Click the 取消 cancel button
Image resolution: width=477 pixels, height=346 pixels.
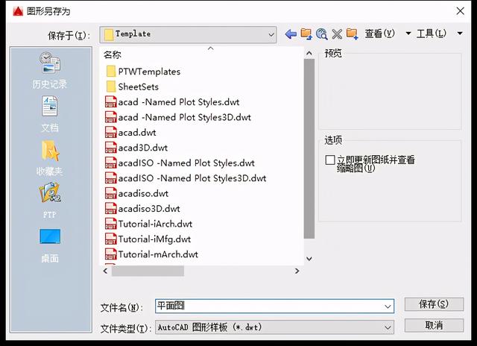434,325
